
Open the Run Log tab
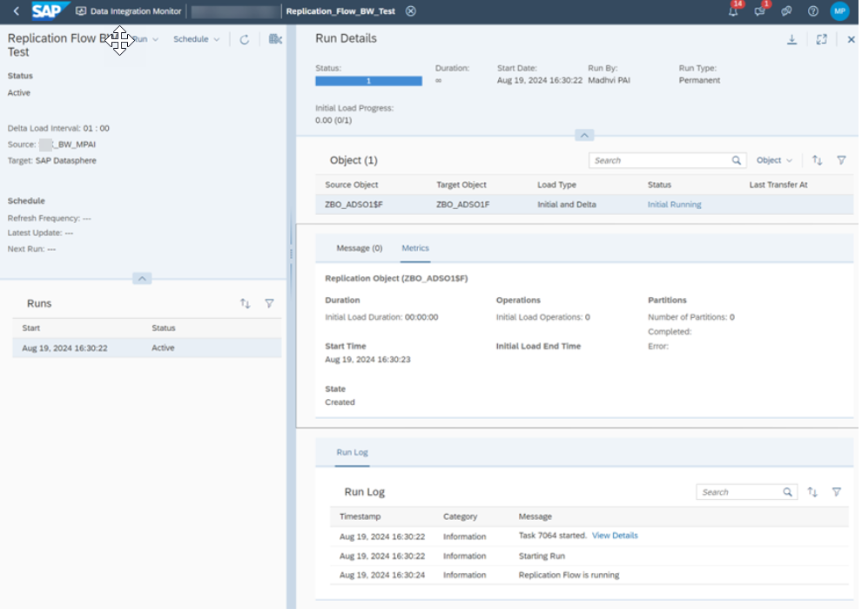click(x=351, y=452)
